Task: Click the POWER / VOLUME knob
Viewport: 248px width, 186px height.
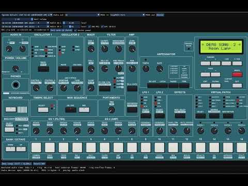Action: click(16, 68)
